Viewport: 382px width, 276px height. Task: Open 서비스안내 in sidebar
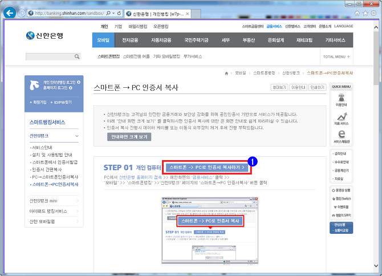[x=42, y=147]
